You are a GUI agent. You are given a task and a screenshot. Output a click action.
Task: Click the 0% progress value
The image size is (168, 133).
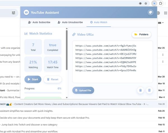(59, 88)
